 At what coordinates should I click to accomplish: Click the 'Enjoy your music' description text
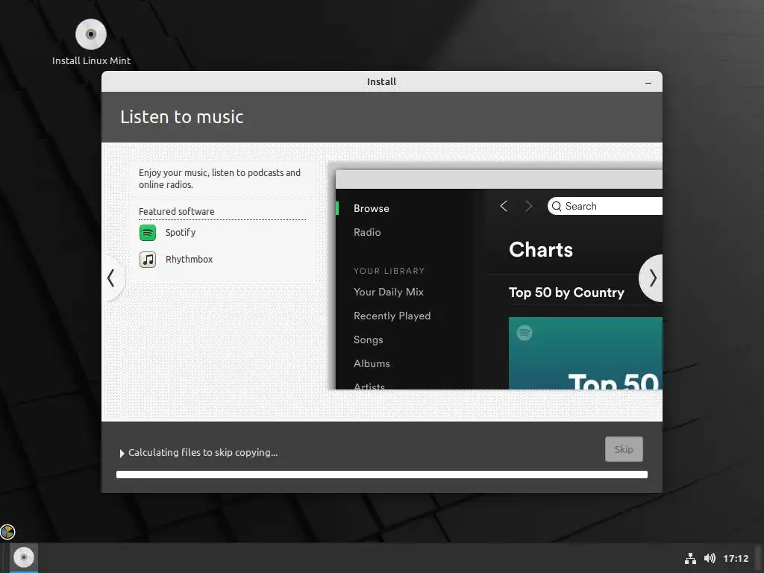(x=219, y=179)
